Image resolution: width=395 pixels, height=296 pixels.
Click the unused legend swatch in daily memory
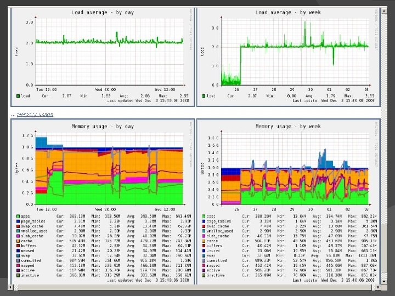point(18,251)
